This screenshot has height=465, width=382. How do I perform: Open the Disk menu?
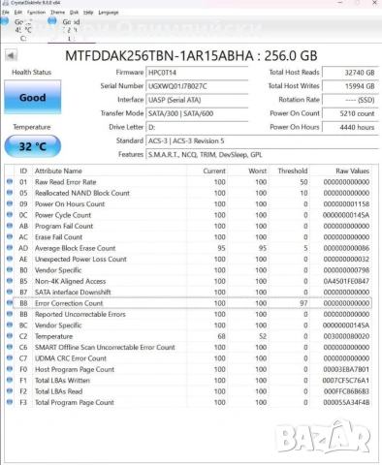(75, 13)
